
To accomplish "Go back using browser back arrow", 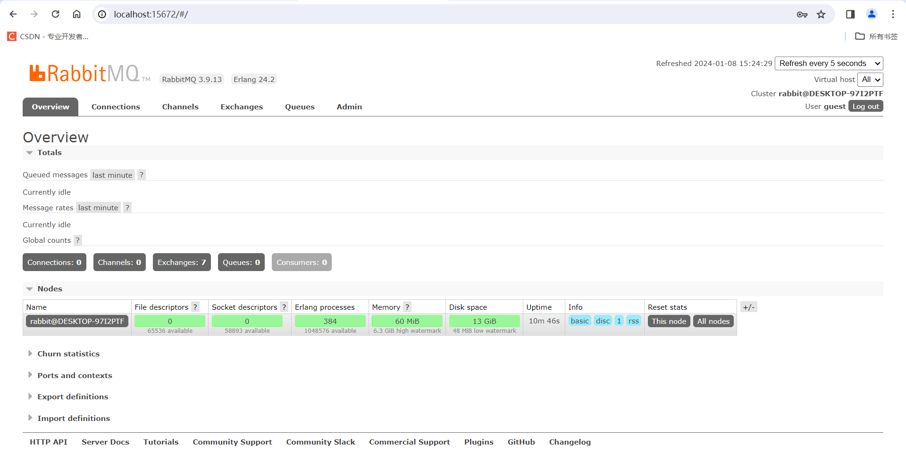I will tap(13, 14).
